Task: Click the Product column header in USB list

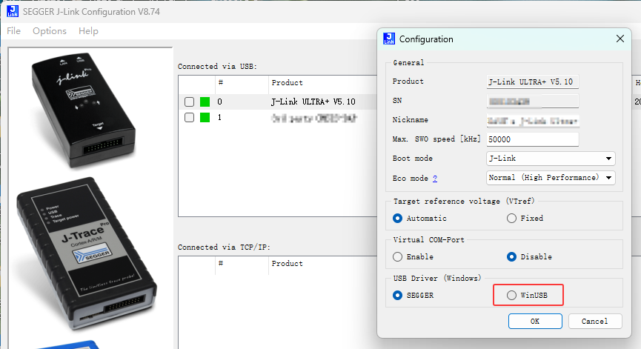Action: pyautogui.click(x=287, y=82)
